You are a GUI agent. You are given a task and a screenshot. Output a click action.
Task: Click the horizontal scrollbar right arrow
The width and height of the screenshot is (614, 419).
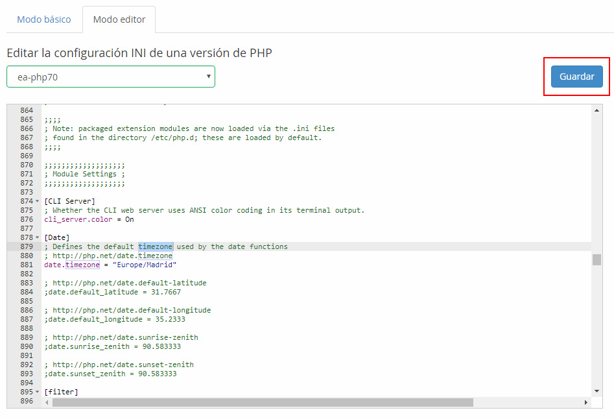point(586,402)
